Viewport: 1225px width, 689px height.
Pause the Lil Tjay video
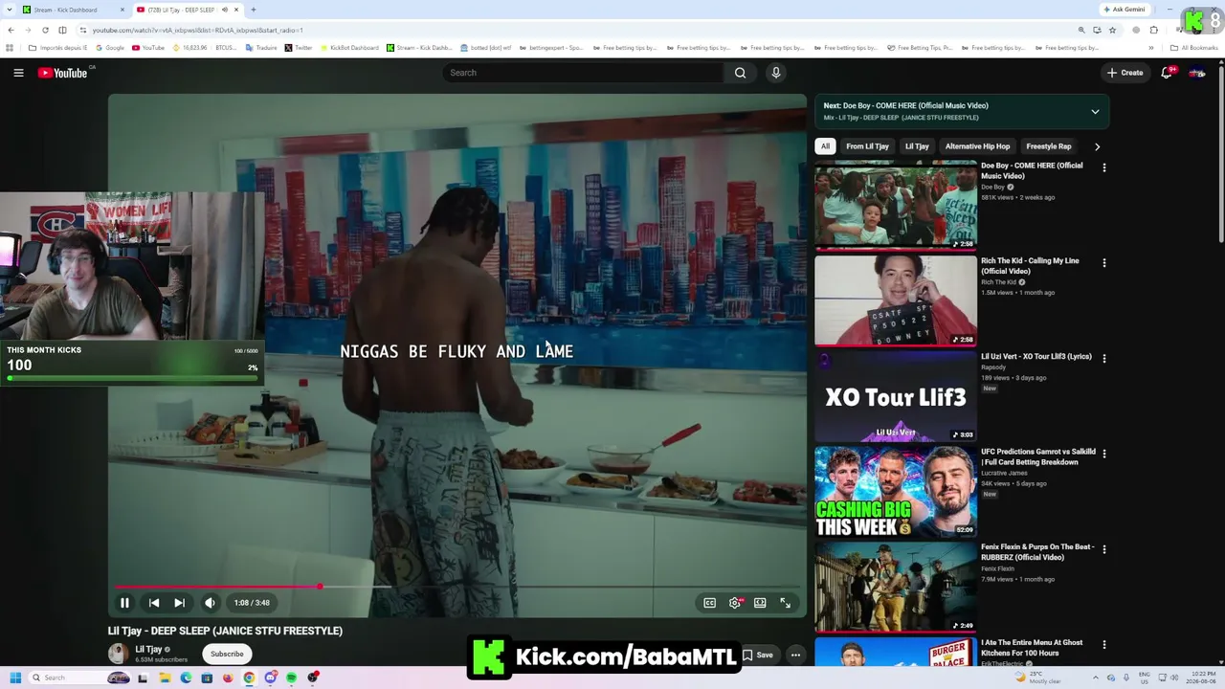[x=124, y=603]
